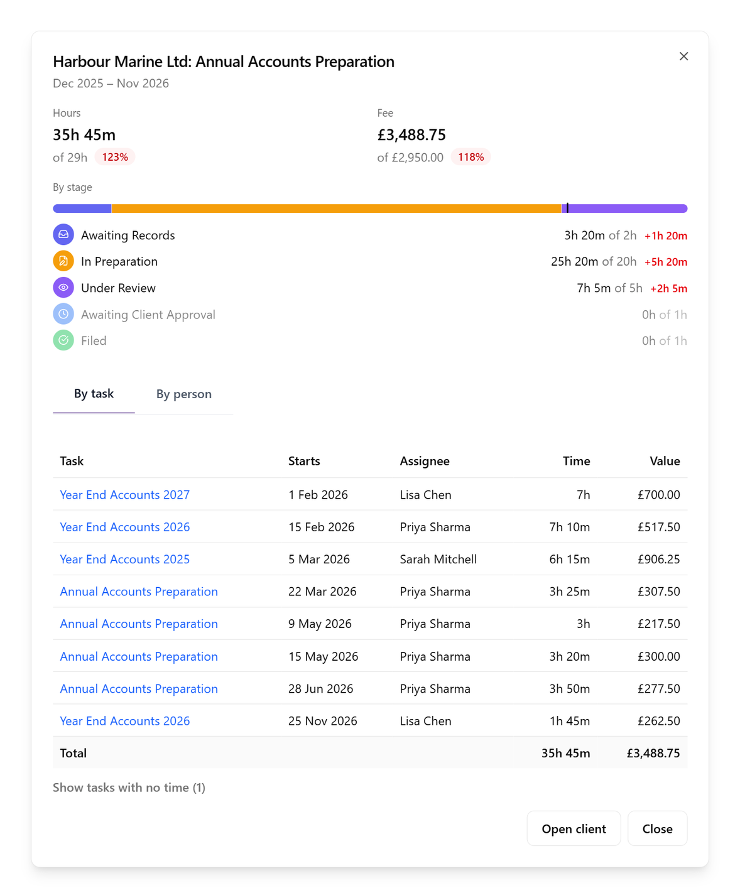This screenshot has height=893, width=740.
Task: Click the Awaiting Client Approval stage label
Action: (x=148, y=315)
